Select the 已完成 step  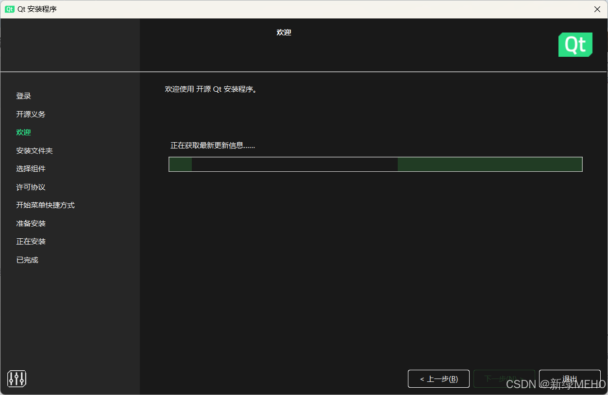27,260
